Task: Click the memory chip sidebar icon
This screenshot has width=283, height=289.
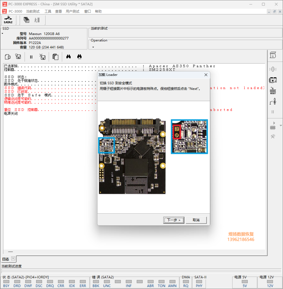Action: point(273,80)
